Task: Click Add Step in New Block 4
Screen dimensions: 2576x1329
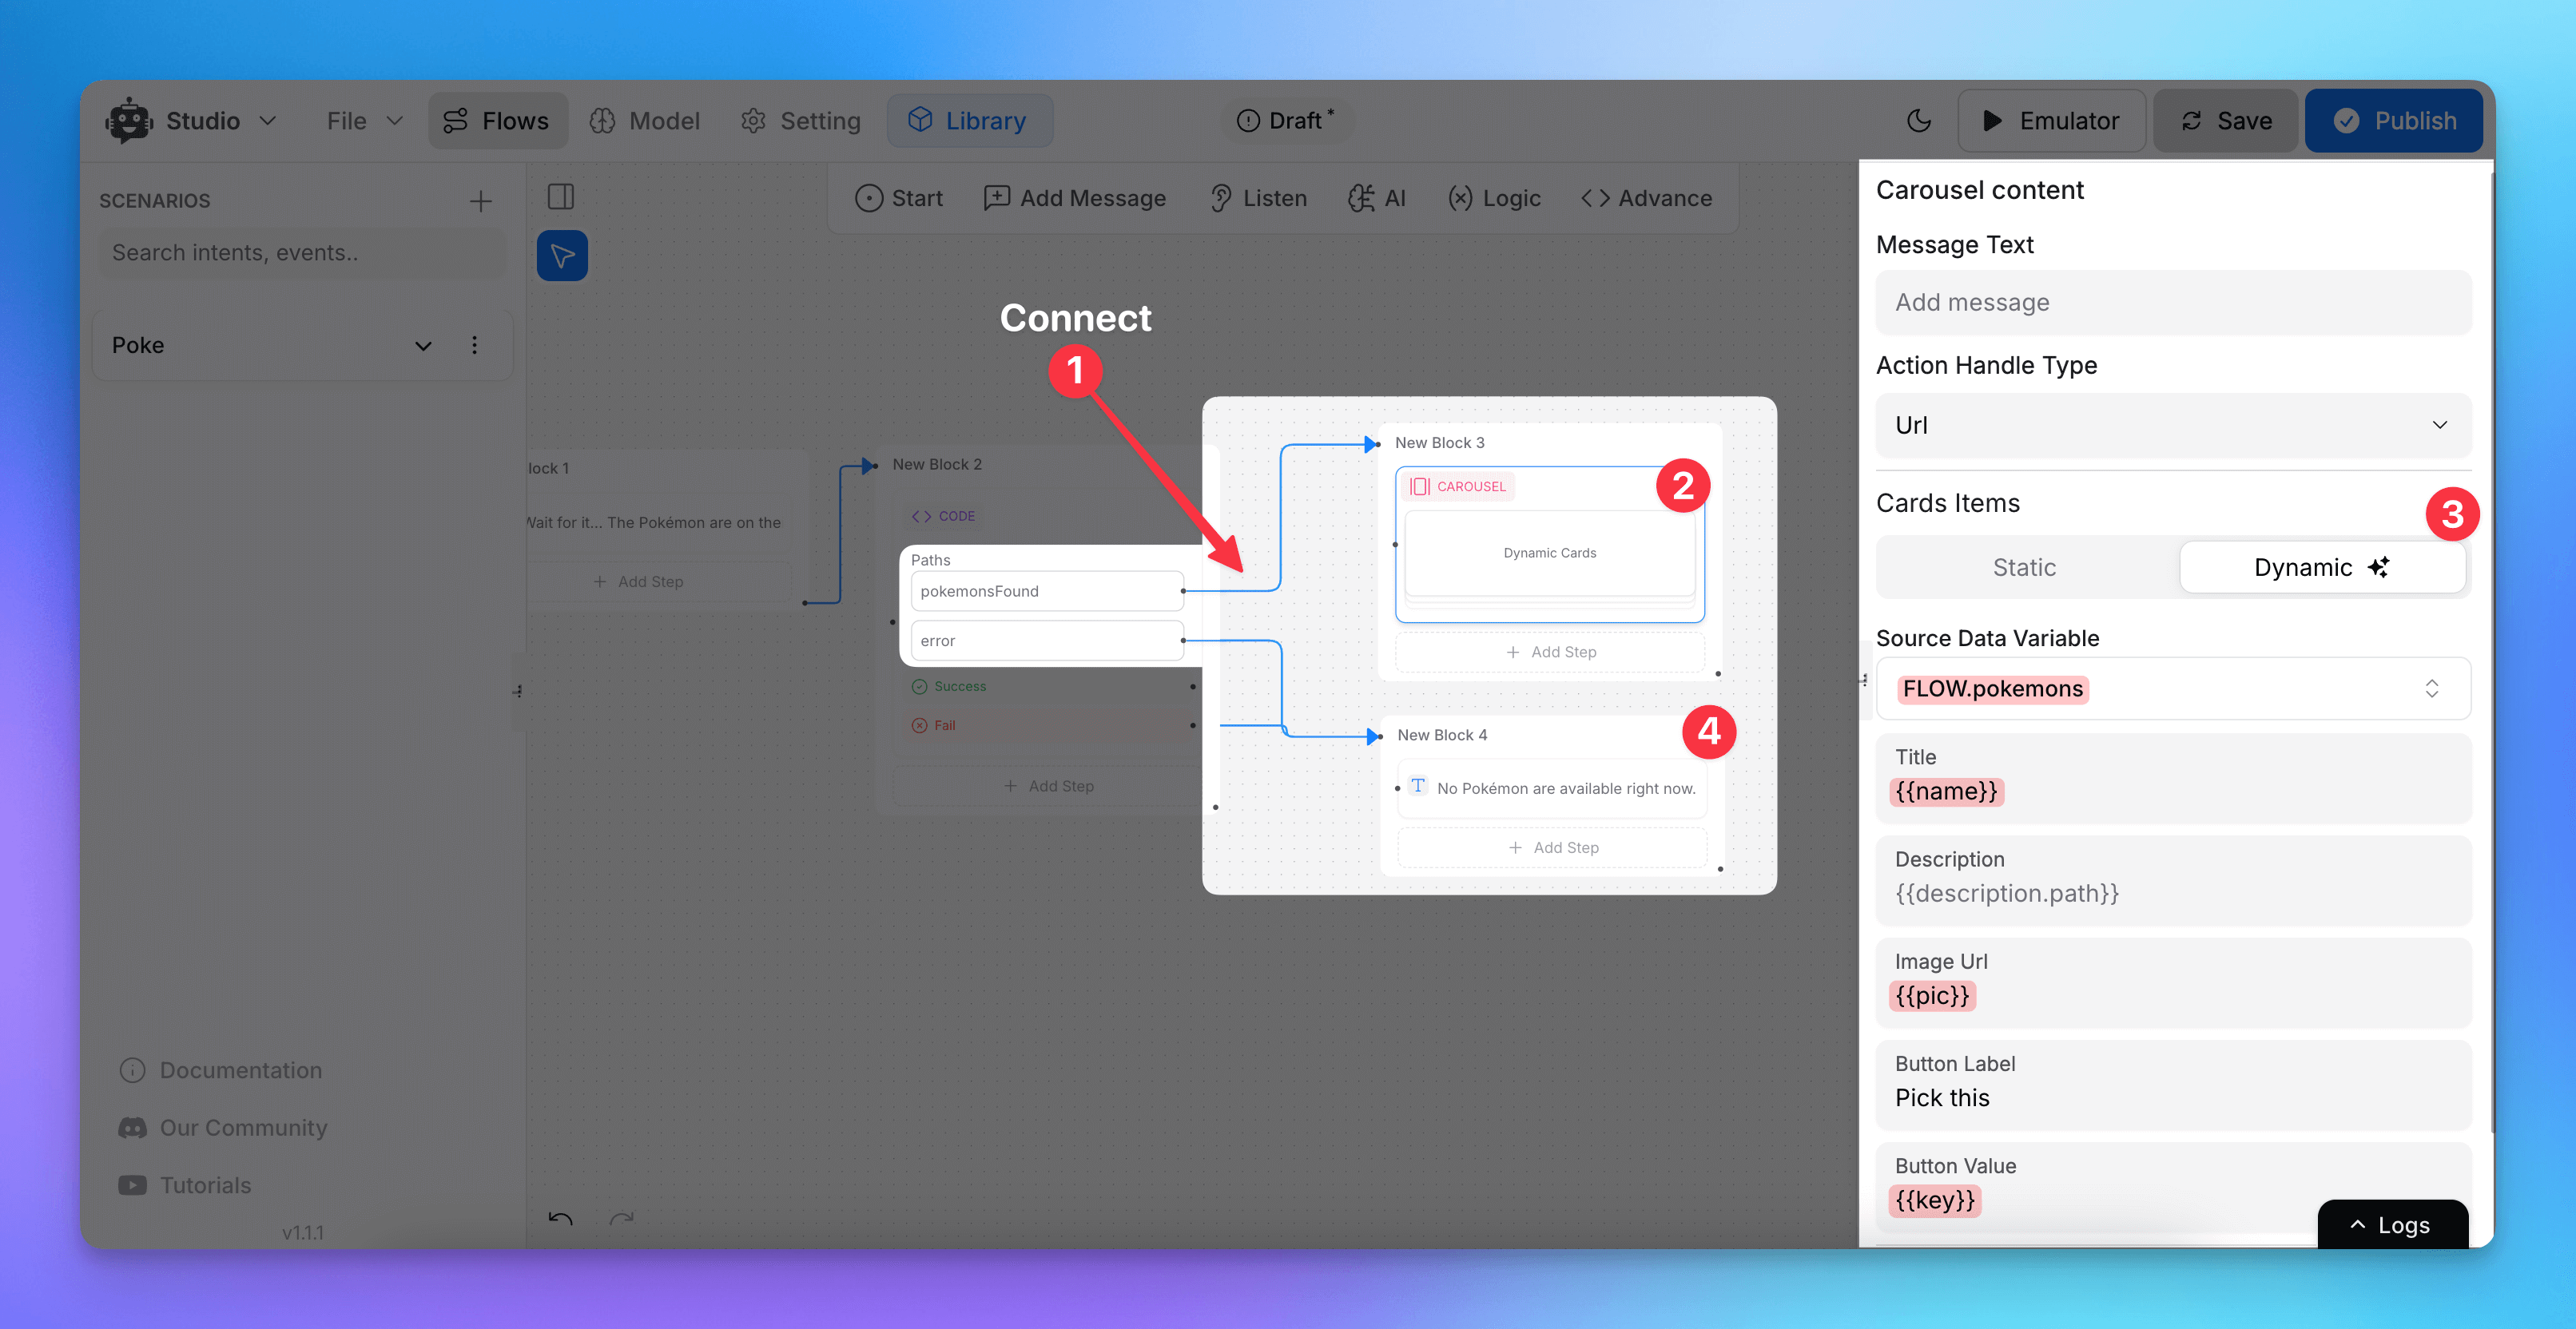Action: pyautogui.click(x=1553, y=847)
